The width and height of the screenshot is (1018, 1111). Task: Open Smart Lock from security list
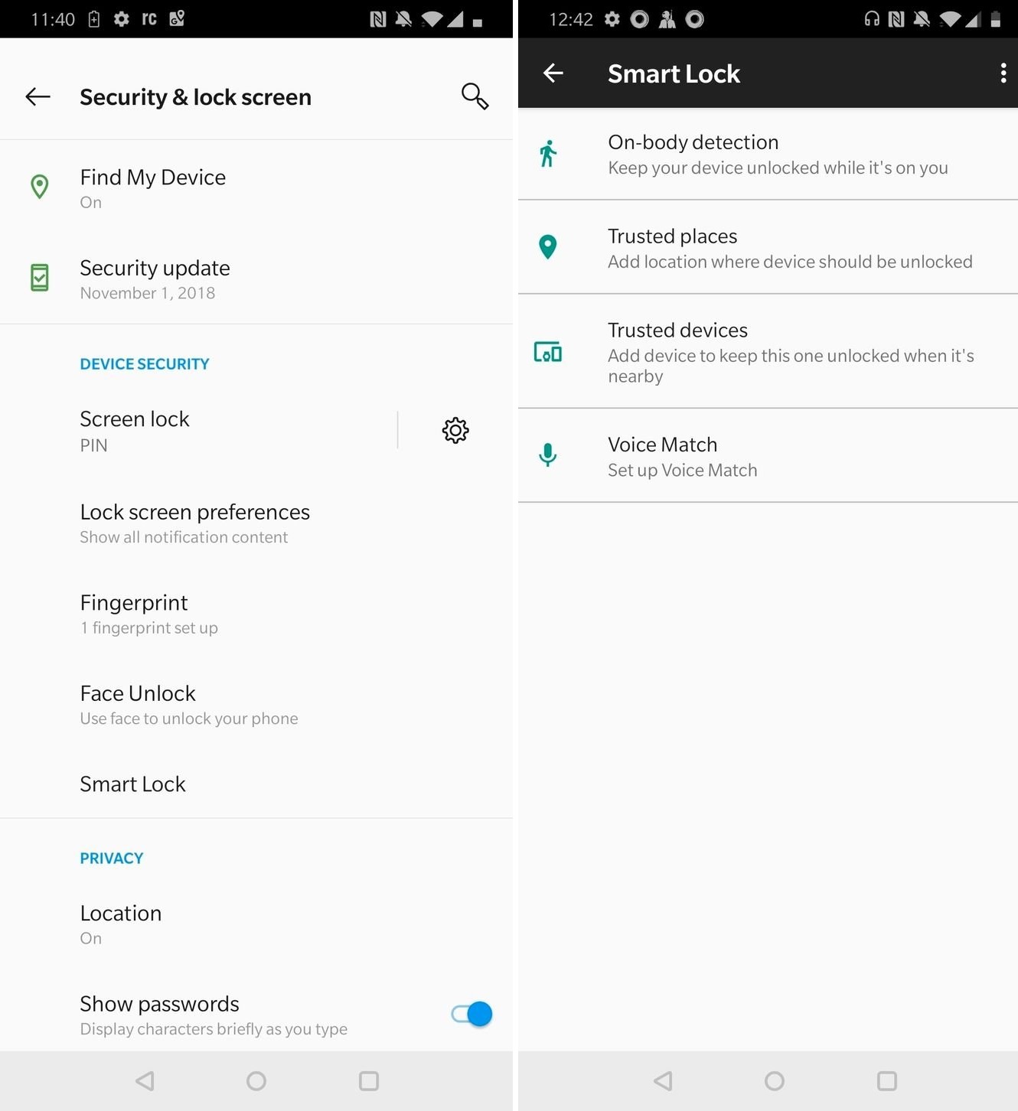coord(256,784)
